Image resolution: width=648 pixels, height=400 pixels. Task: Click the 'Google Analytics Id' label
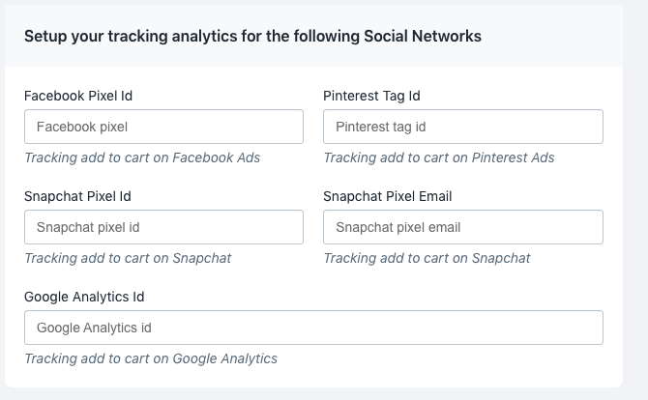pyautogui.click(x=84, y=297)
